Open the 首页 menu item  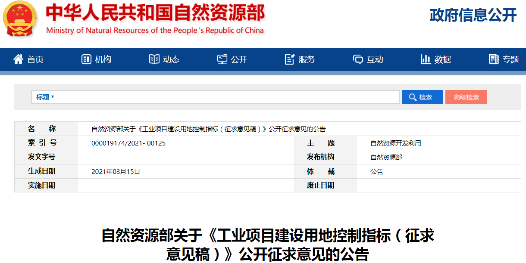pyautogui.click(x=35, y=60)
